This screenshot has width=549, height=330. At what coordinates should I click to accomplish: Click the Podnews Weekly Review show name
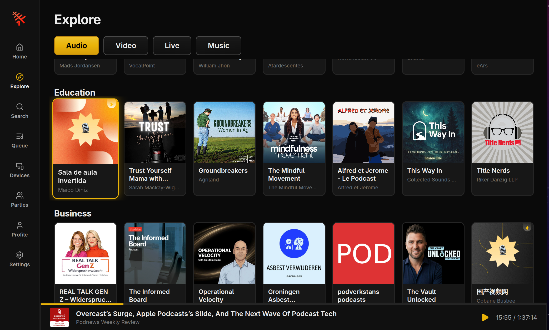pyautogui.click(x=108, y=322)
